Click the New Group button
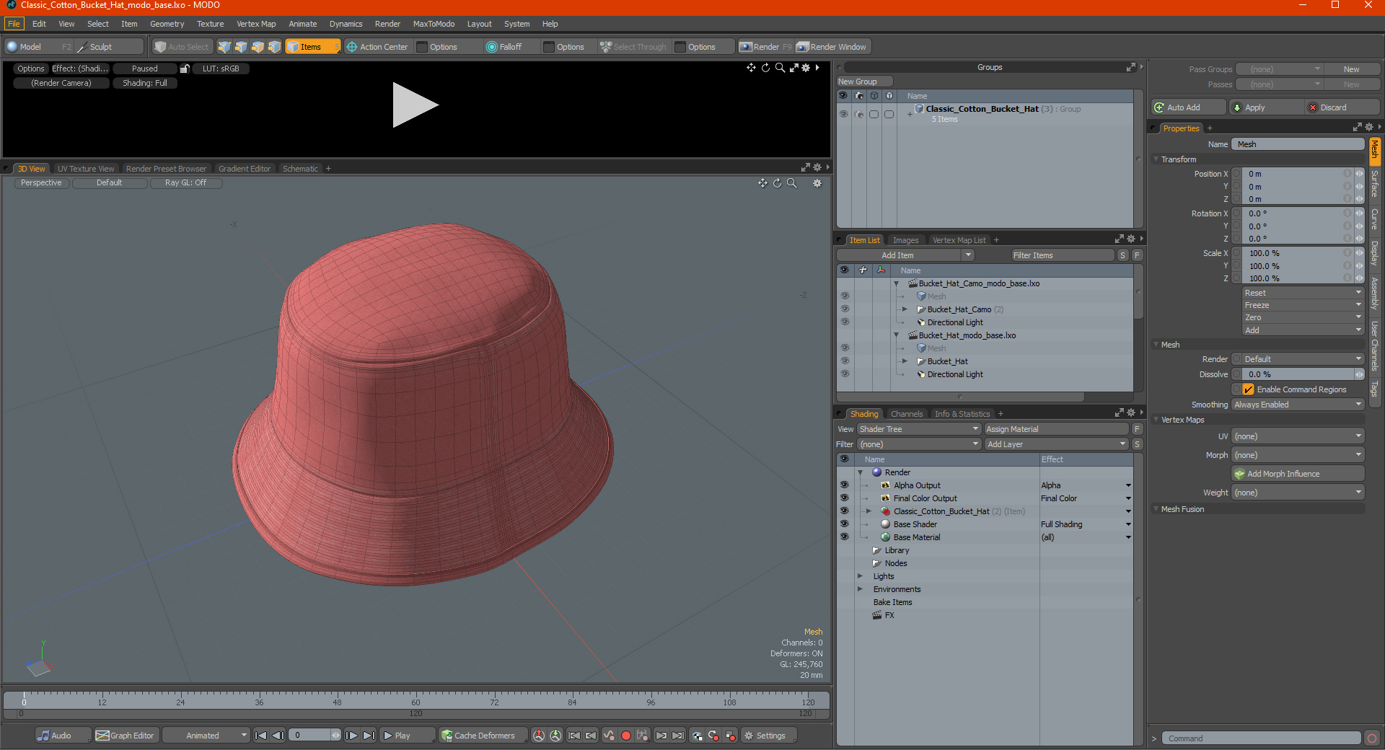The width and height of the screenshot is (1385, 750). [x=864, y=81]
